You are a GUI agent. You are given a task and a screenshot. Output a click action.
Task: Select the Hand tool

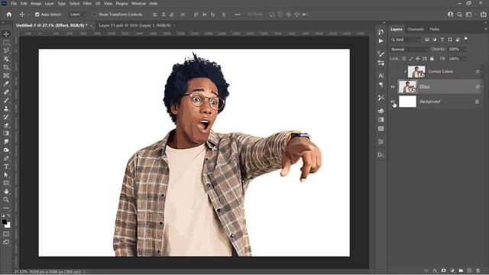(6, 192)
